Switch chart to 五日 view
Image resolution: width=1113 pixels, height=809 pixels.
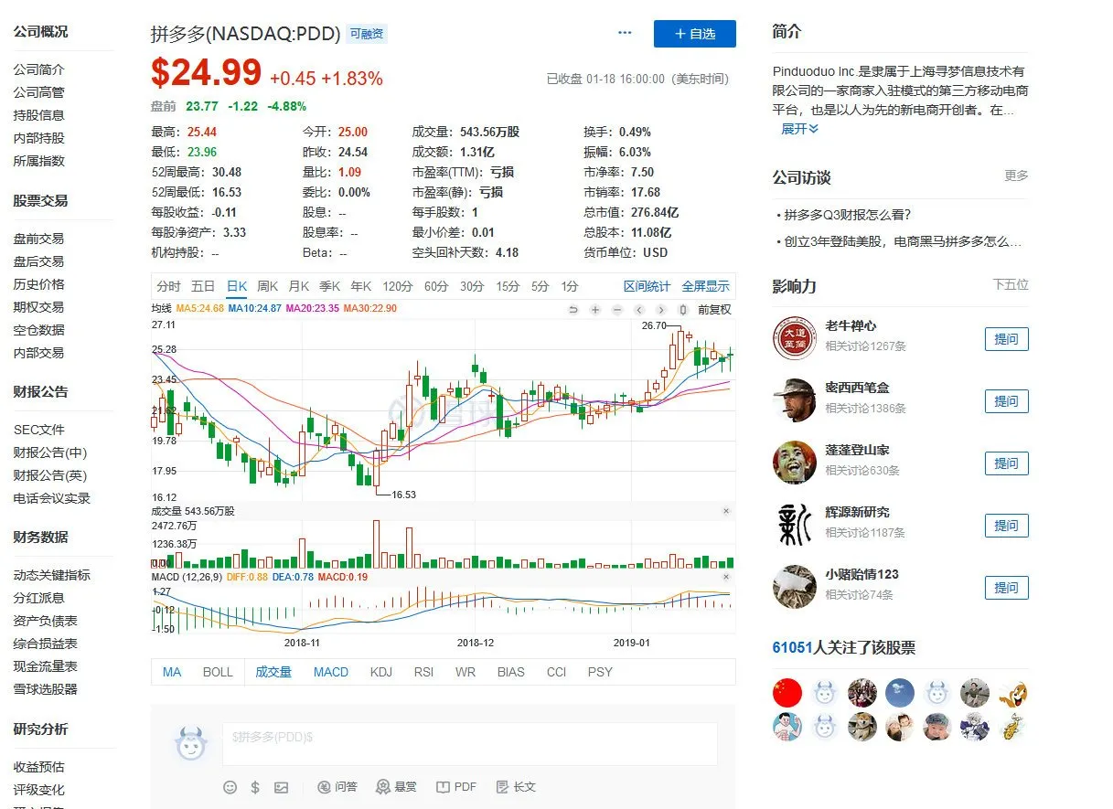pyautogui.click(x=203, y=286)
